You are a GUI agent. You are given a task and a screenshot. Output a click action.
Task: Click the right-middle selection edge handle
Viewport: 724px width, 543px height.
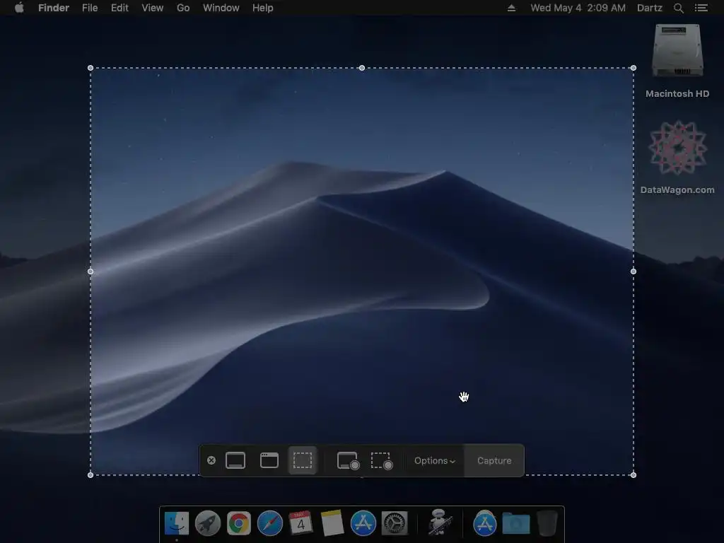pos(633,271)
